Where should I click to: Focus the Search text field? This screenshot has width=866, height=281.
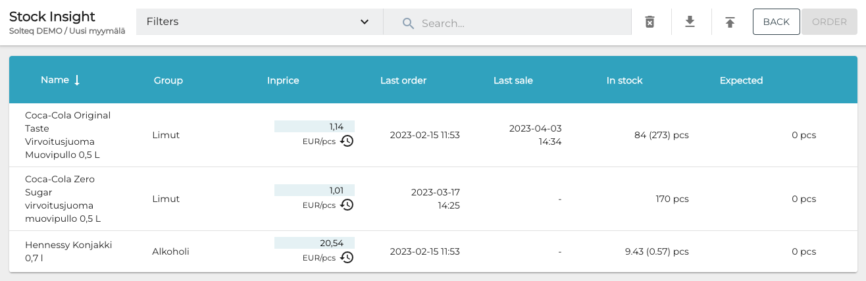click(x=520, y=23)
